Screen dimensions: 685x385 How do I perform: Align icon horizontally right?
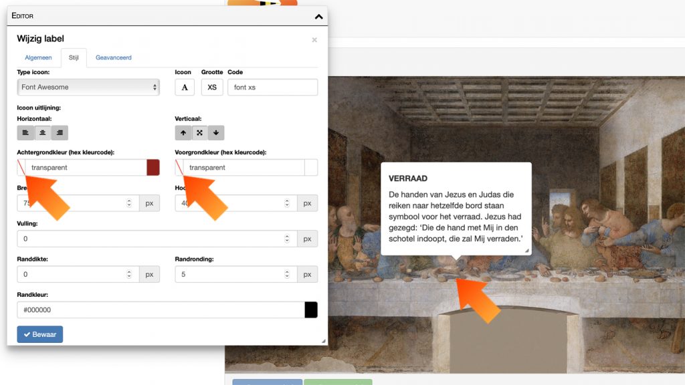tap(60, 133)
